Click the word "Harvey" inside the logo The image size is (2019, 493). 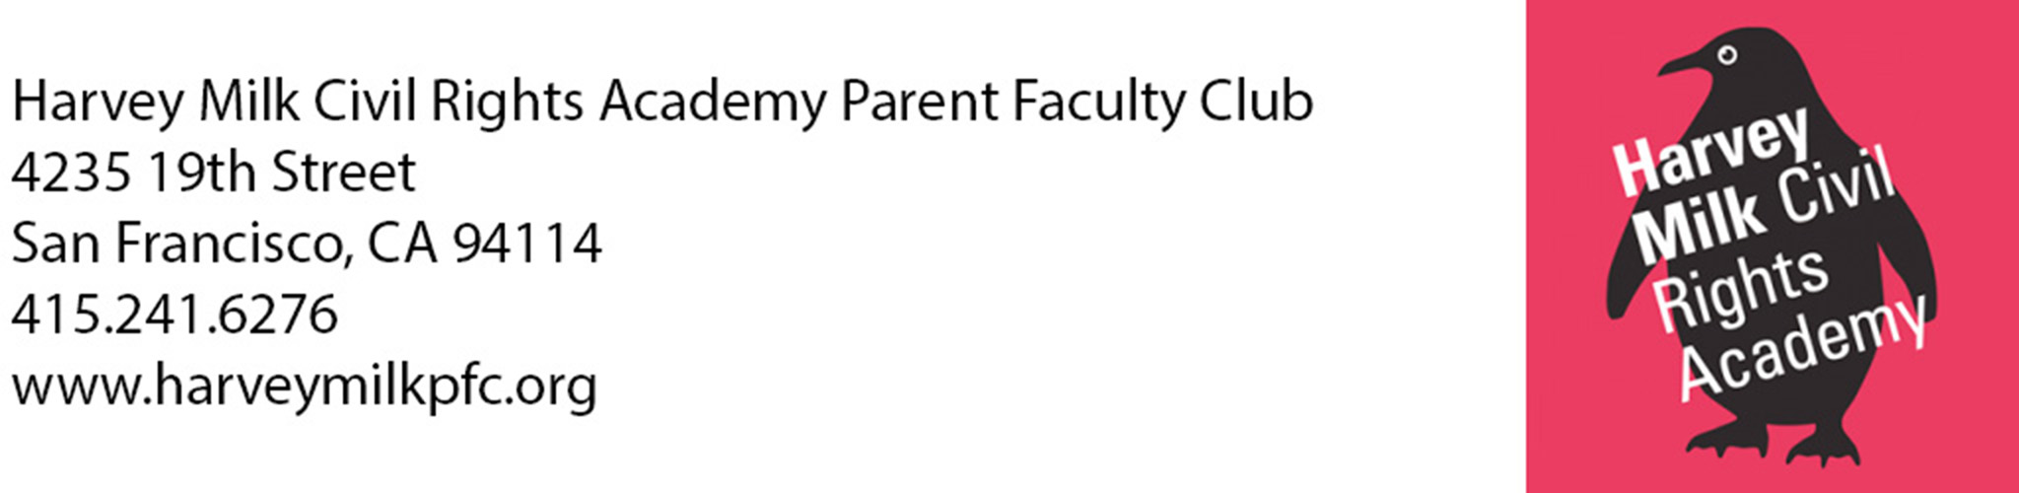click(x=1711, y=153)
